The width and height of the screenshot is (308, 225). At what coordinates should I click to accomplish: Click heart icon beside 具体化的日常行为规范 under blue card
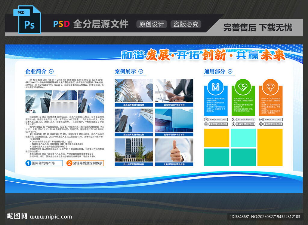pyautogui.click(x=206, y=120)
